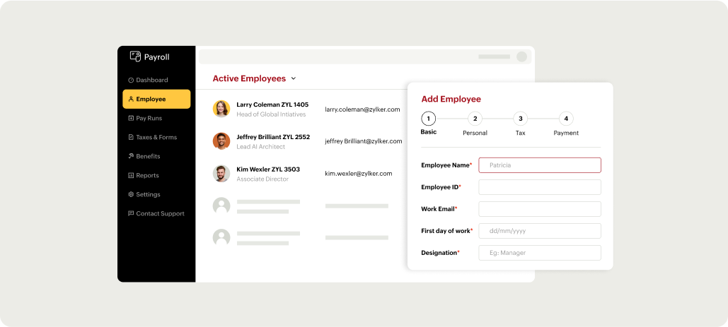Click the Pay Runs calendar icon
The image size is (728, 327).
131,118
